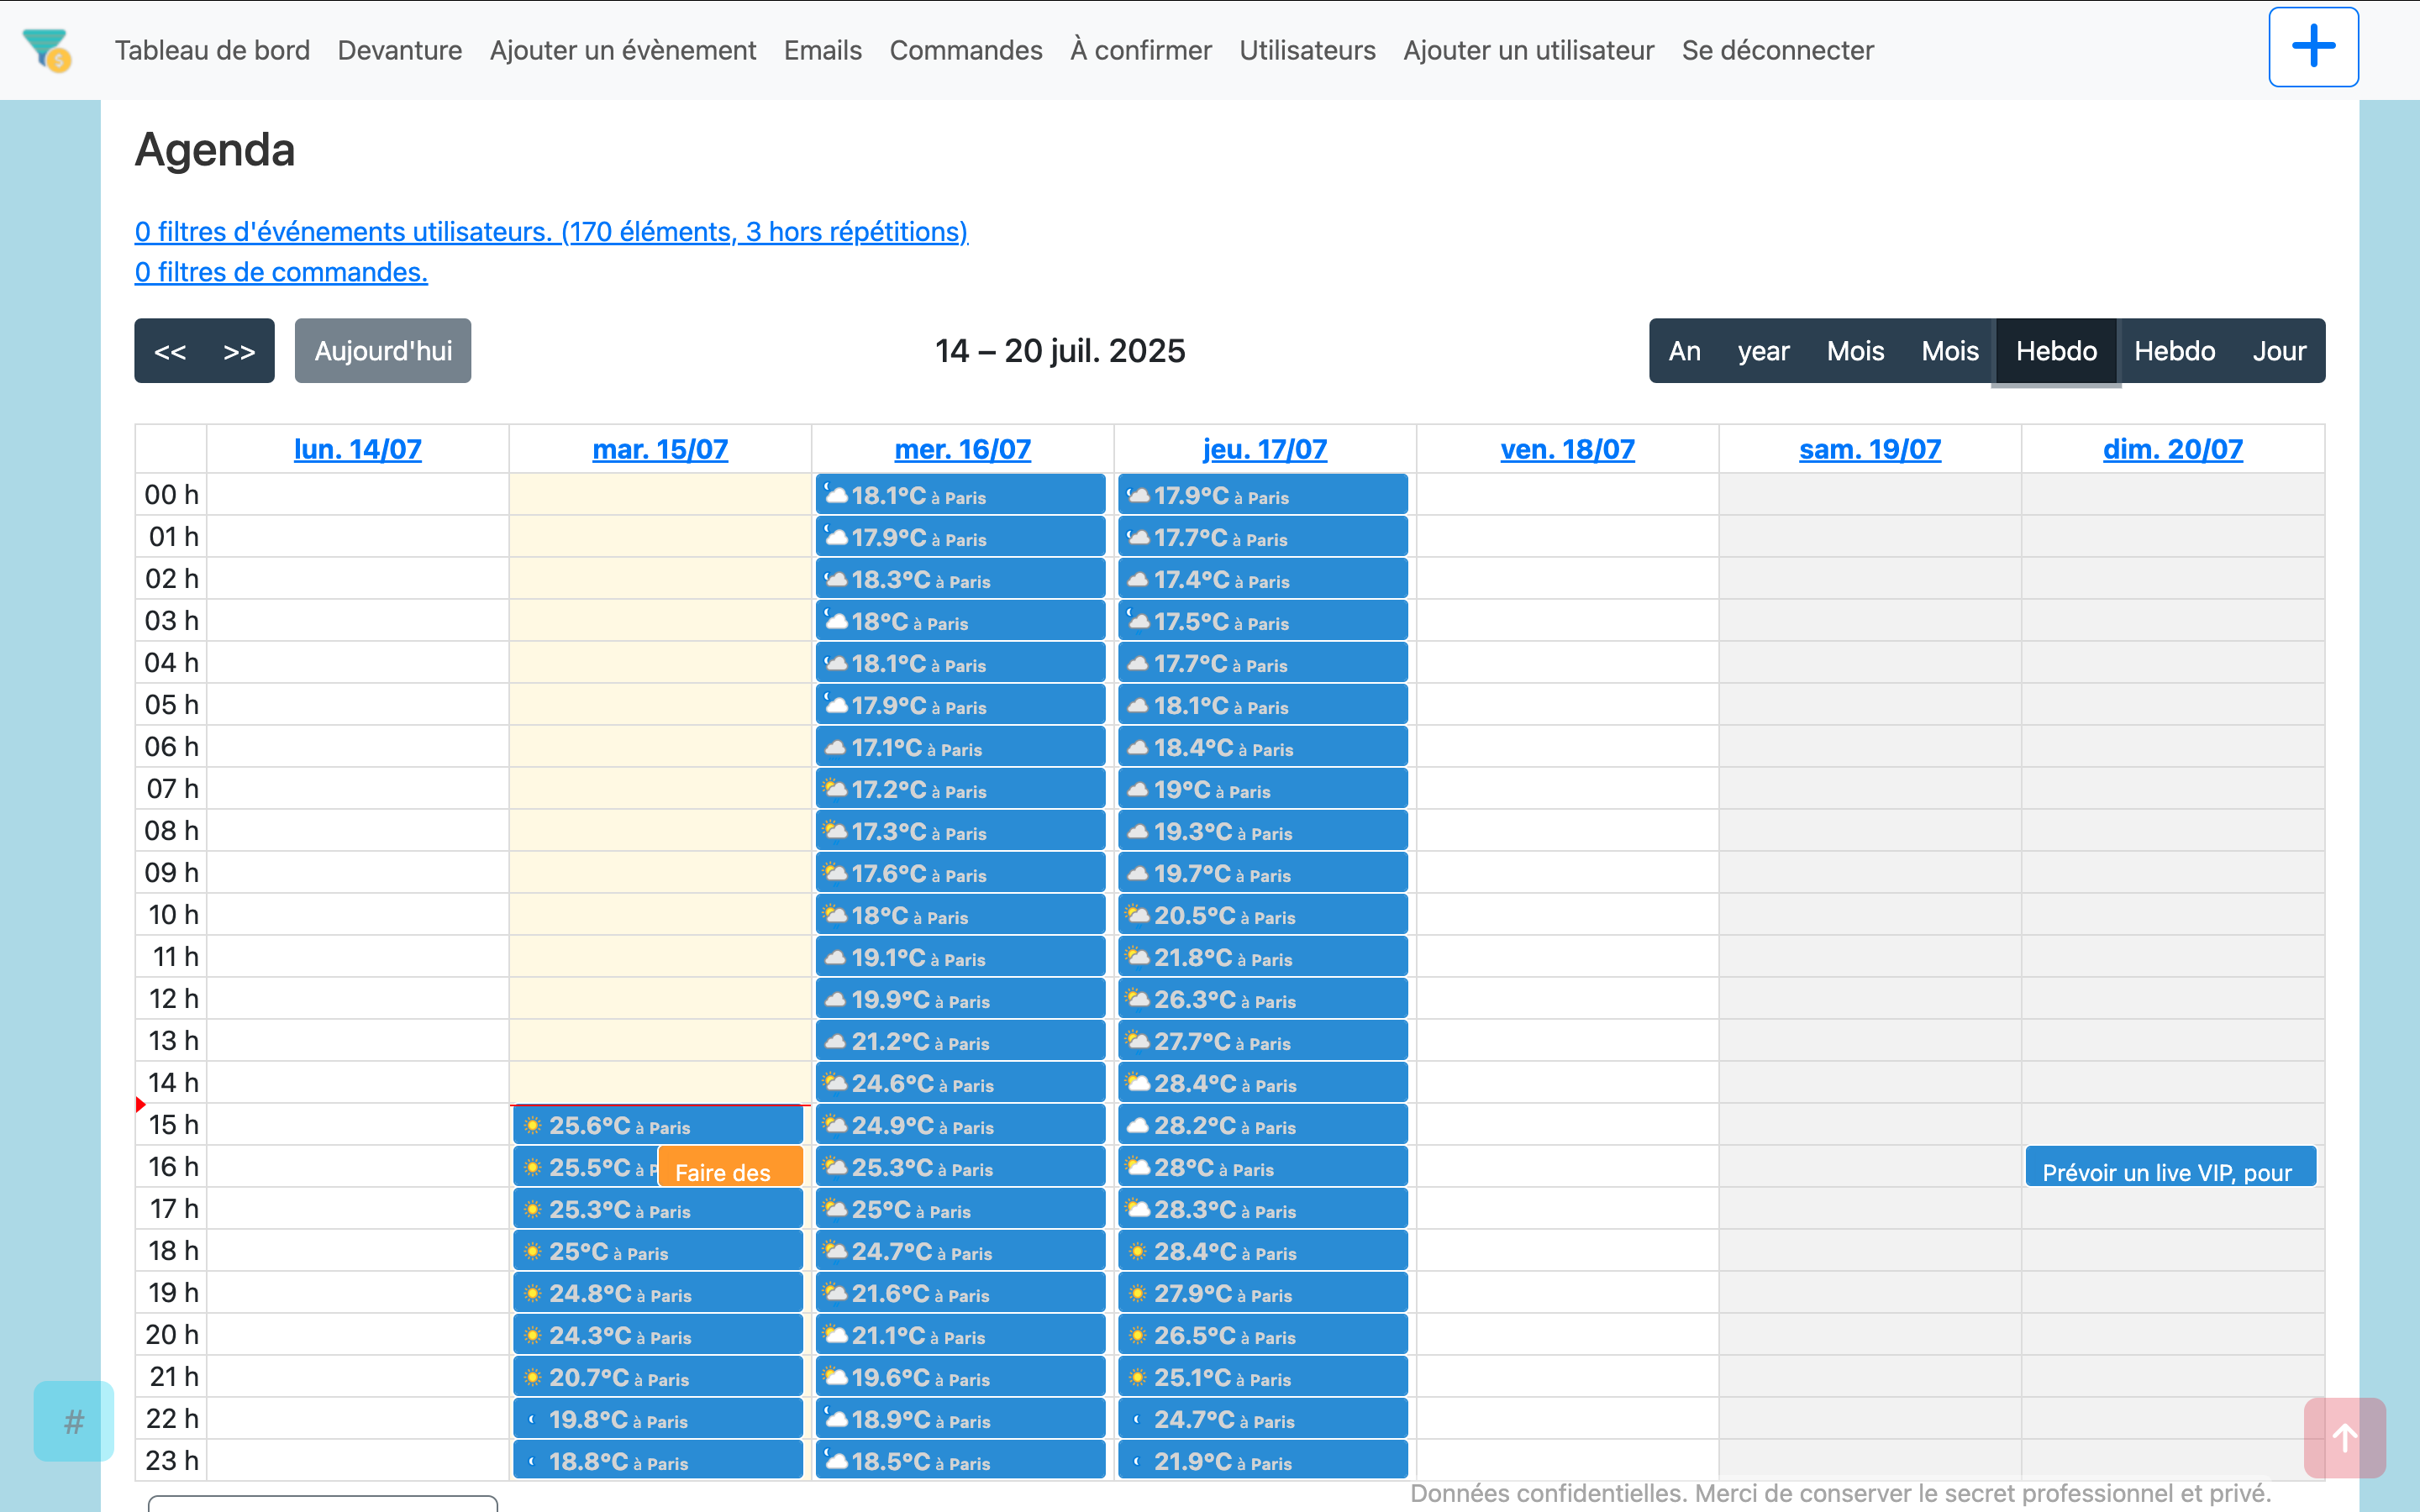
Task: Open Ajouter un évènement in navbar
Action: (622, 50)
